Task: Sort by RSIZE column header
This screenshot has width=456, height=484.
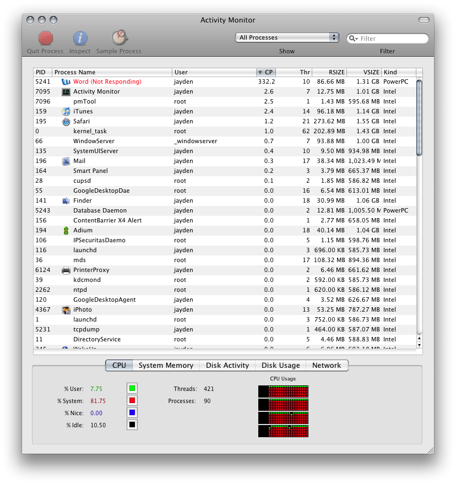Action: coord(329,72)
